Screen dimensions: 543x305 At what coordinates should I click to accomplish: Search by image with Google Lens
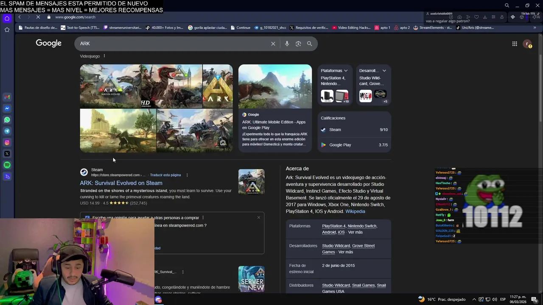tap(298, 44)
